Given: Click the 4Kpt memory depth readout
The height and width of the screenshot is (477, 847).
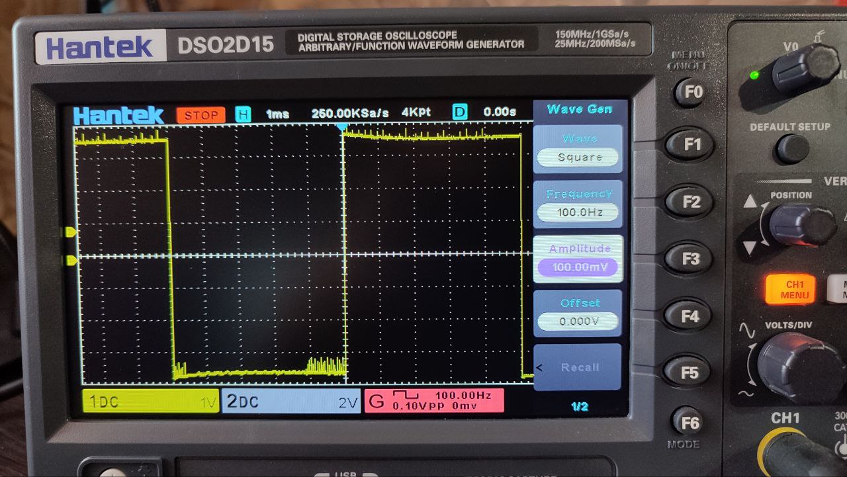Looking at the screenshot, I should coord(416,112).
